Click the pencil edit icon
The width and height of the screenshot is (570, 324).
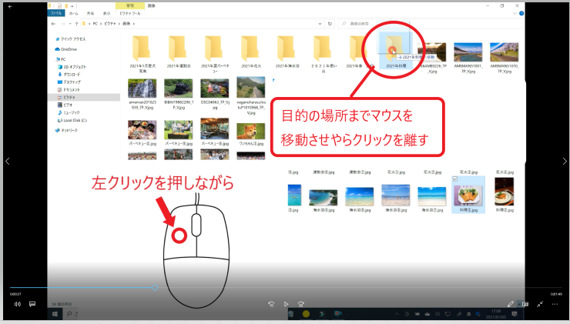[x=510, y=304]
